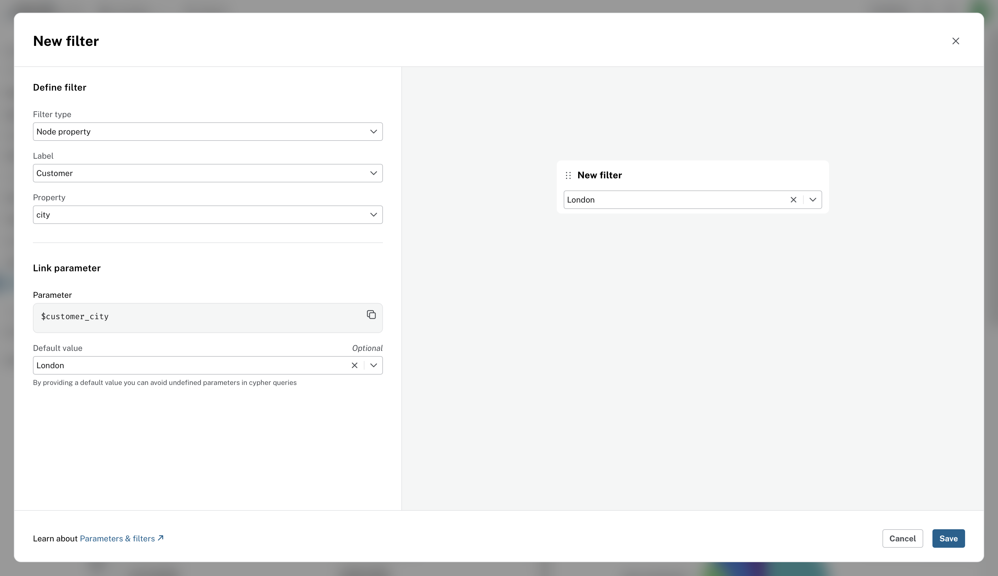The image size is (998, 576).
Task: Close the New filter dialog
Action: [955, 41]
